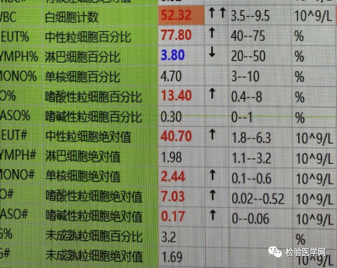Viewport: 337px width, 268px height.
Task: Click the up-arrow flag beside 0.17
Action: point(212,215)
